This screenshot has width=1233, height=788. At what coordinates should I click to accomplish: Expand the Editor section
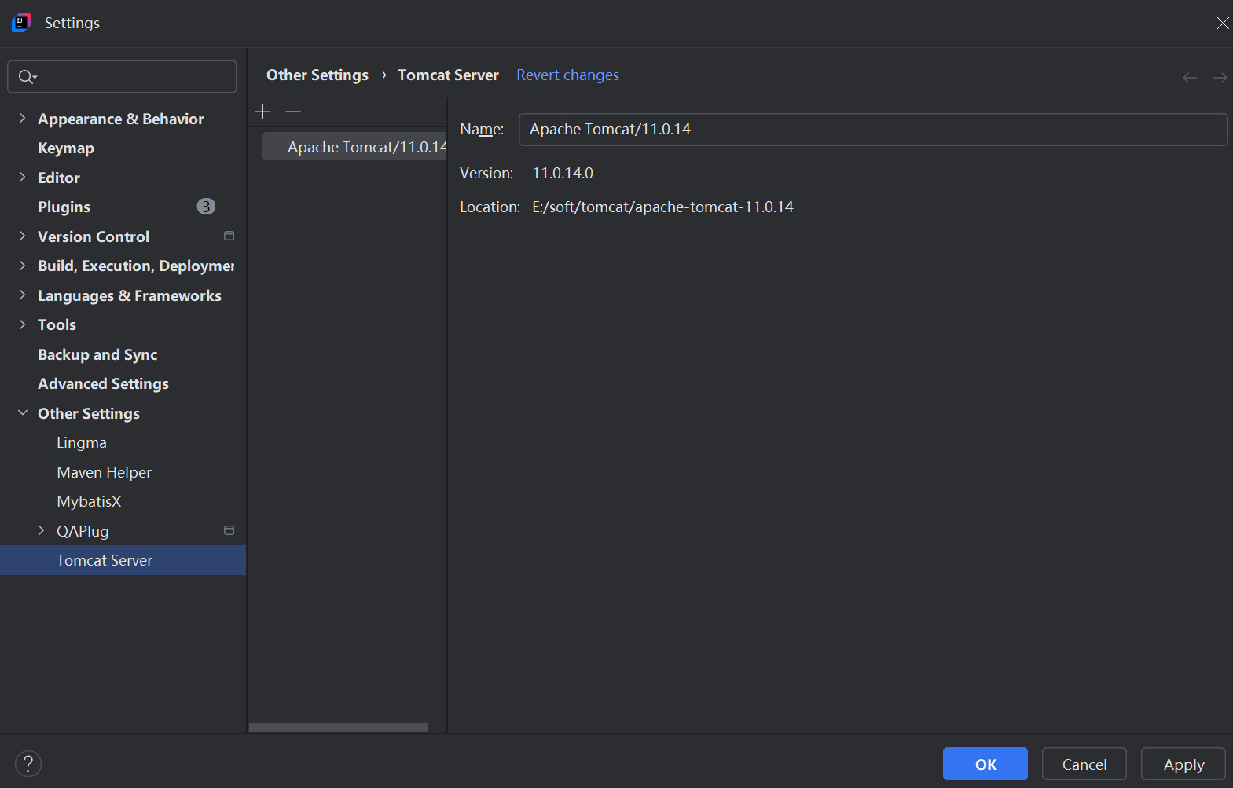coord(22,177)
